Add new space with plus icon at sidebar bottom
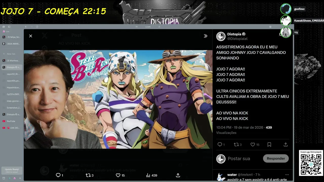This screenshot has width=324, height=182. (x=20, y=178)
